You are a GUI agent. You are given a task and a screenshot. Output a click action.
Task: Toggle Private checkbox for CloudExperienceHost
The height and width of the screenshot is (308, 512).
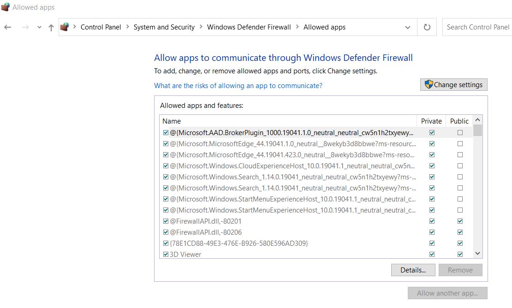432,166
